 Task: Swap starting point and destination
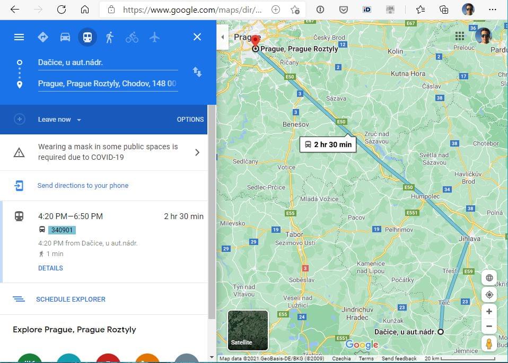(x=197, y=72)
